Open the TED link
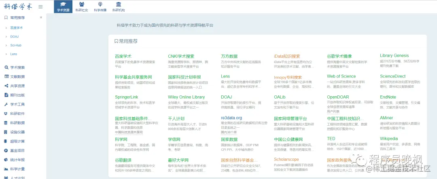Screen dimensions: 437x179 pyautogui.click(x=331, y=139)
